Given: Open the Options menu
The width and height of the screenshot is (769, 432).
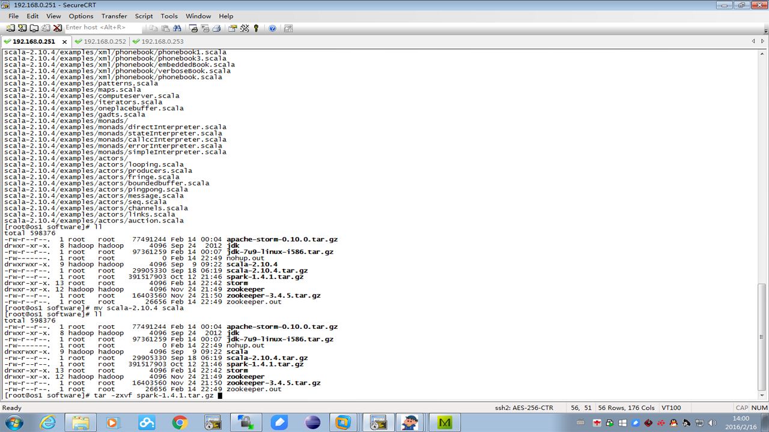Looking at the screenshot, I should (81, 16).
